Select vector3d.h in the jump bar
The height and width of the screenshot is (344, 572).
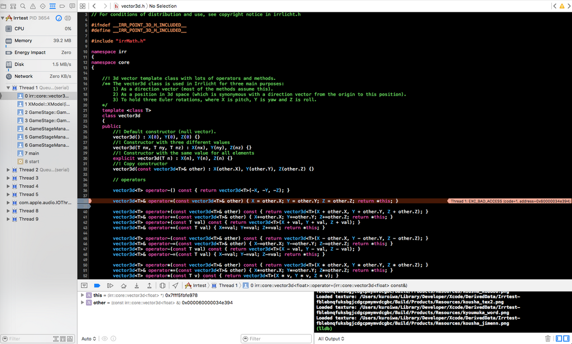(133, 6)
